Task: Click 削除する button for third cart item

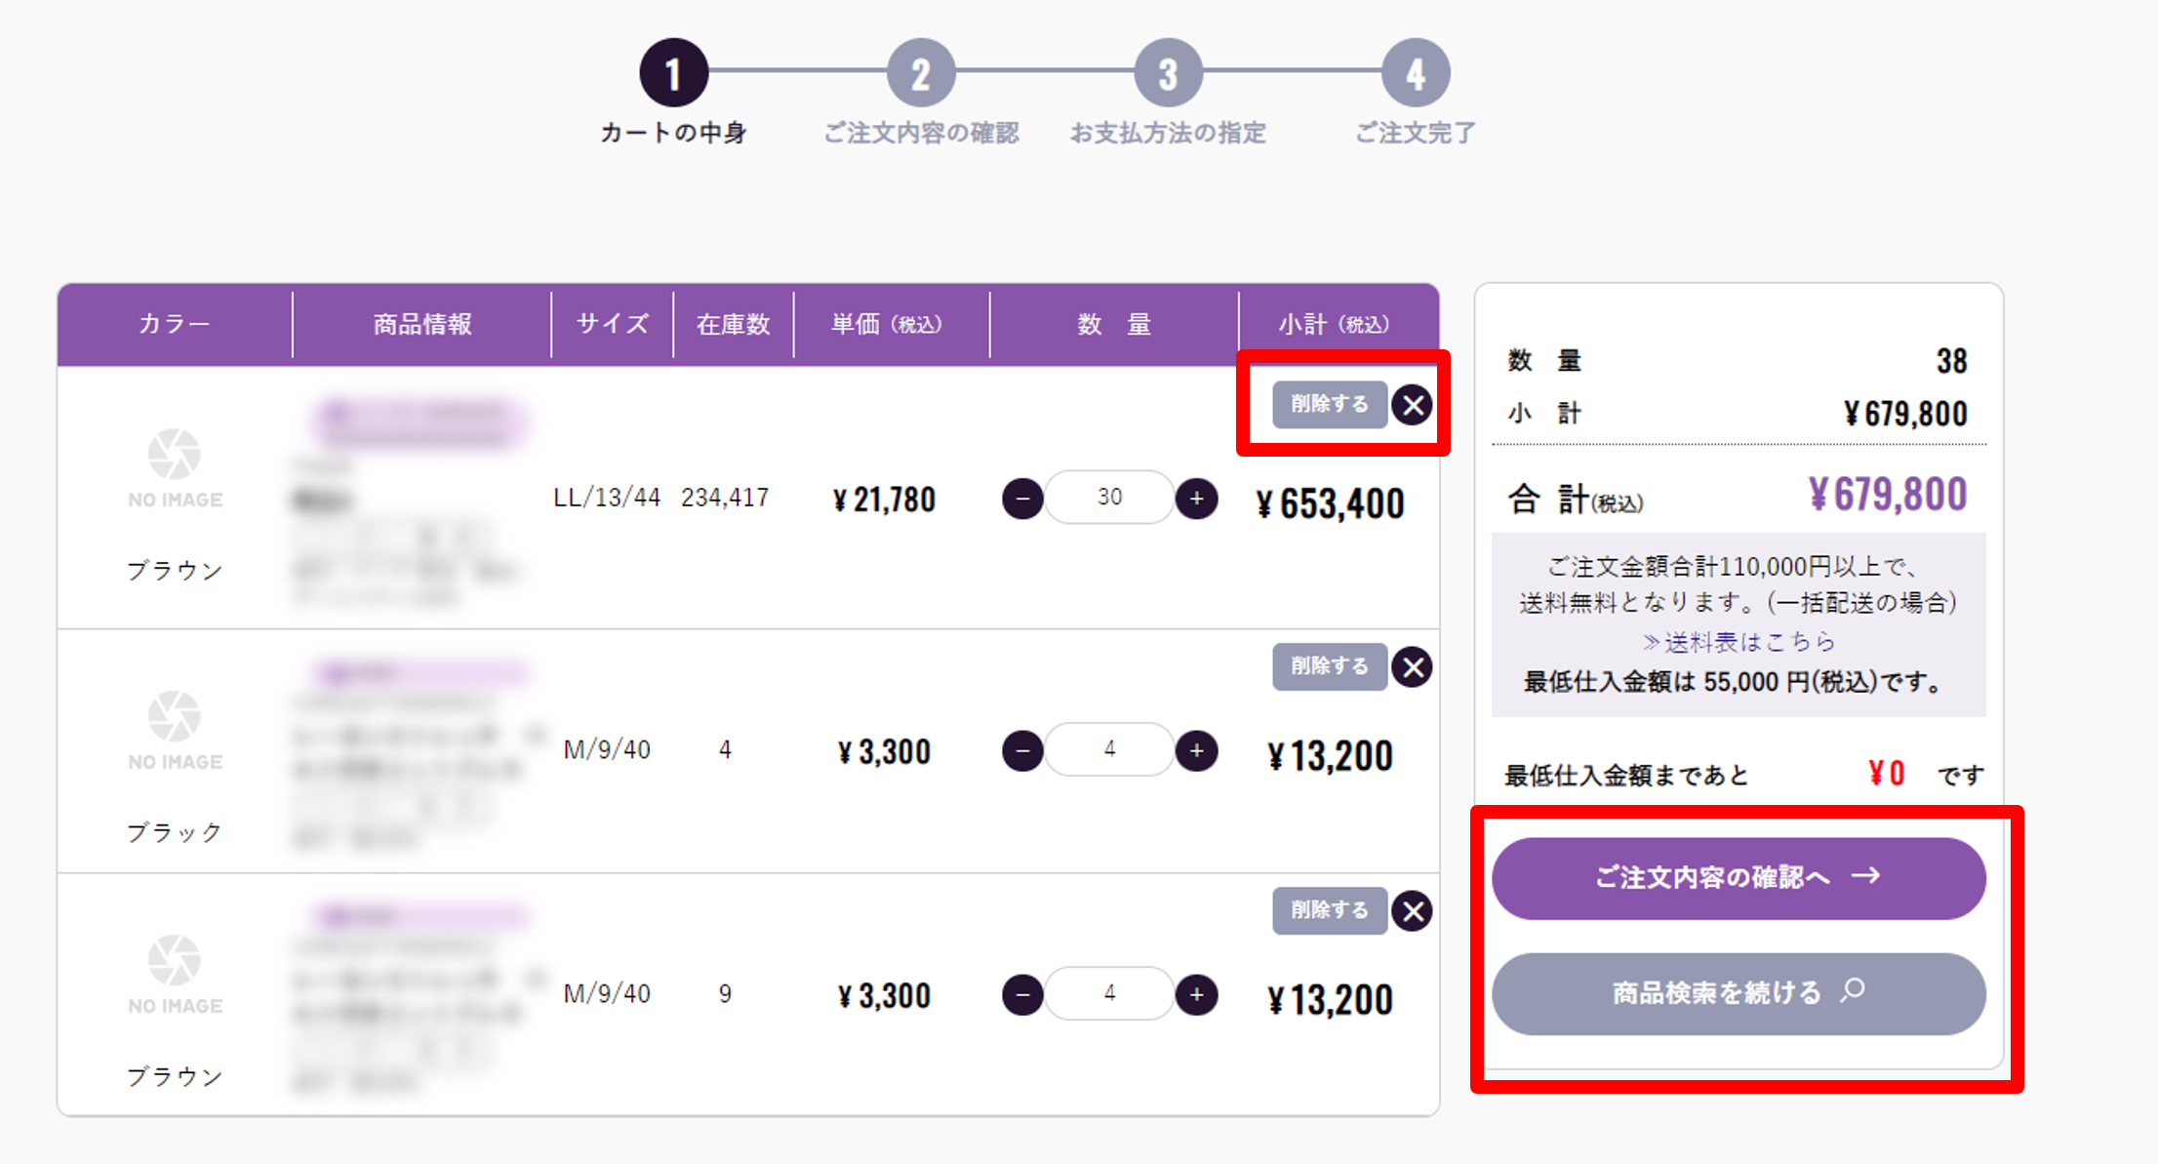Action: (x=1329, y=910)
